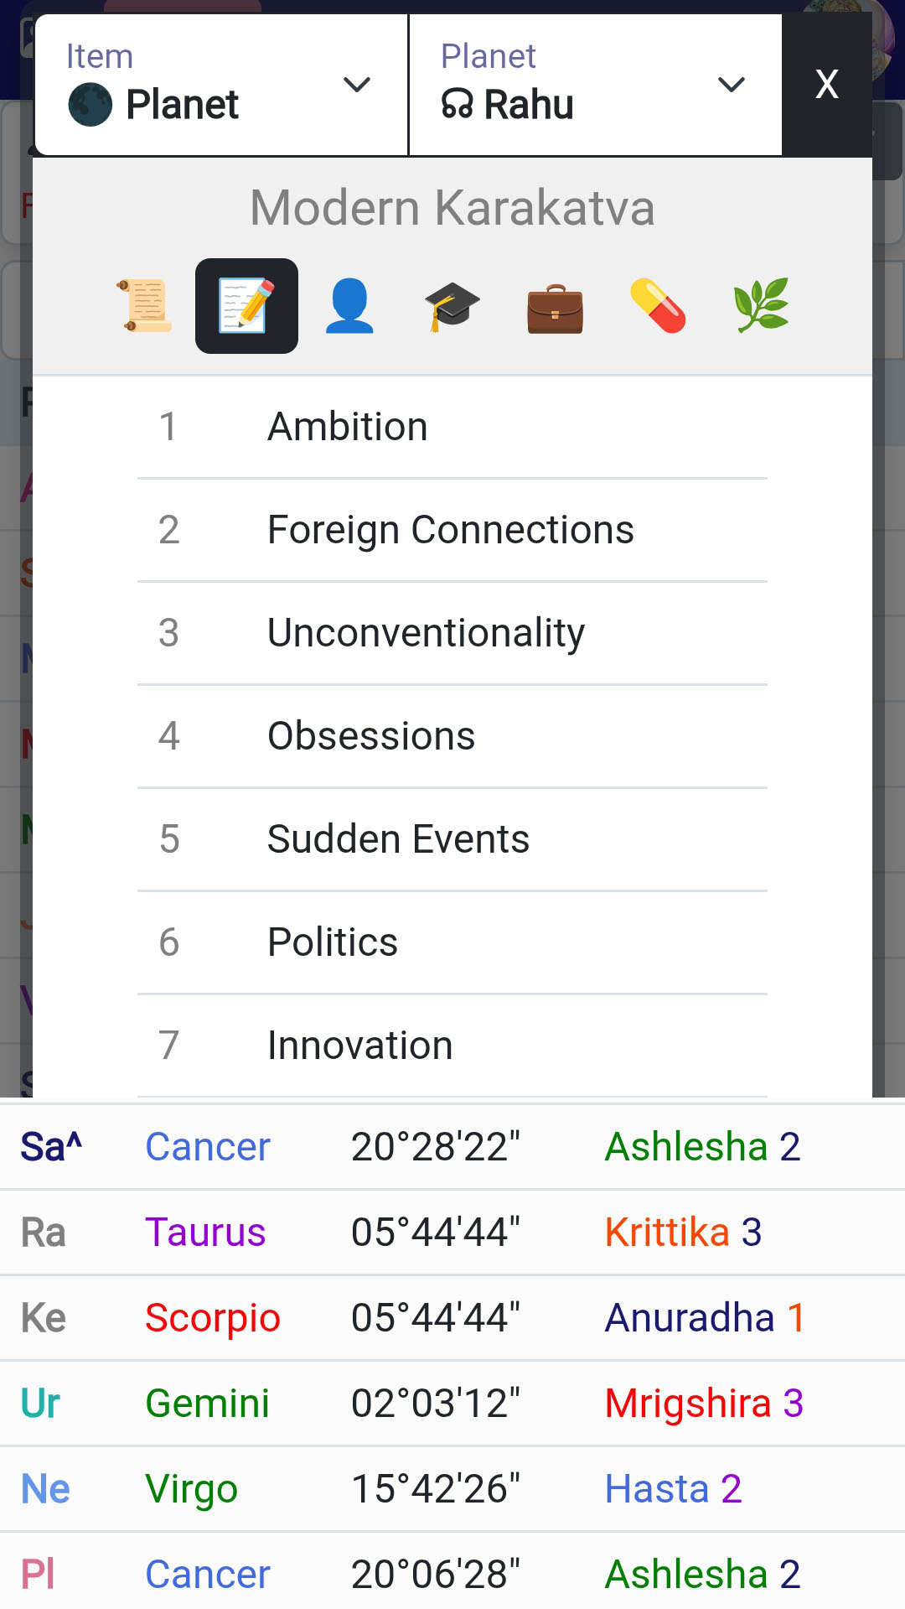The height and width of the screenshot is (1609, 905).
Task: Select the person silhouette icon
Action: (x=349, y=306)
